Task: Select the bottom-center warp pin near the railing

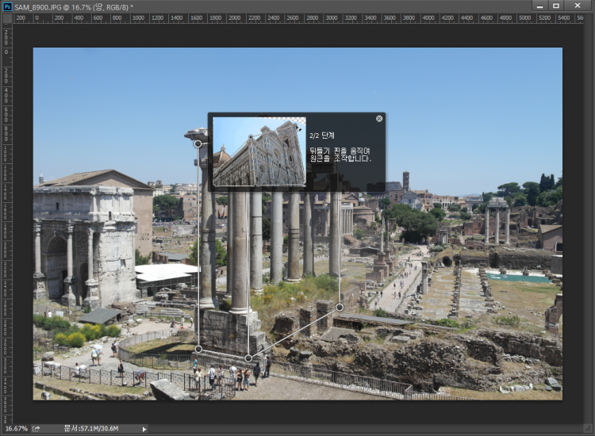Action: [x=248, y=358]
